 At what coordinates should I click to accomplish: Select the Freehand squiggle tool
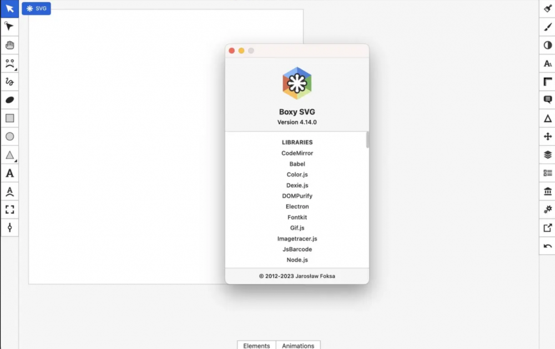pos(9,82)
